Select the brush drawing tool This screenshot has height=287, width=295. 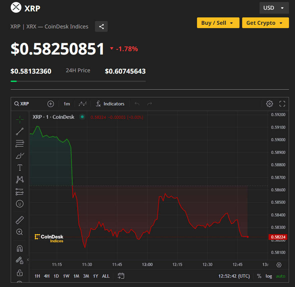[20, 156]
